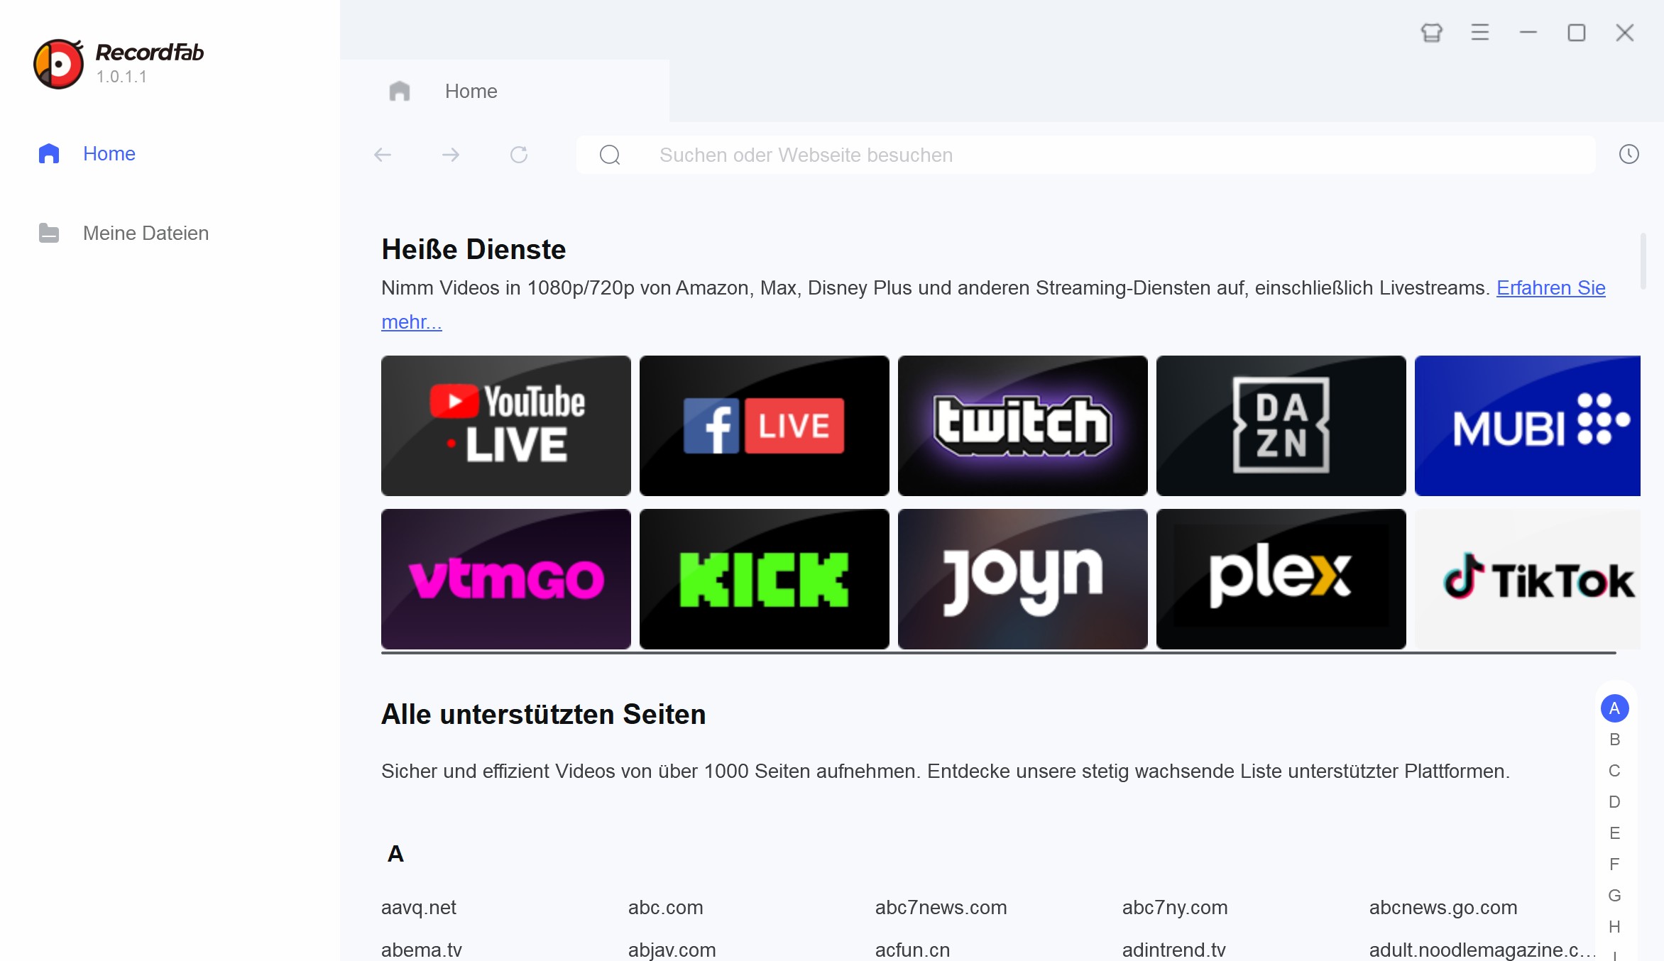Open abc.com from the site list
This screenshot has height=961, width=1664.
point(665,907)
